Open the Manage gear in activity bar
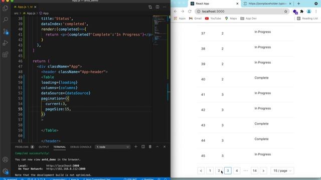 pos(6,171)
